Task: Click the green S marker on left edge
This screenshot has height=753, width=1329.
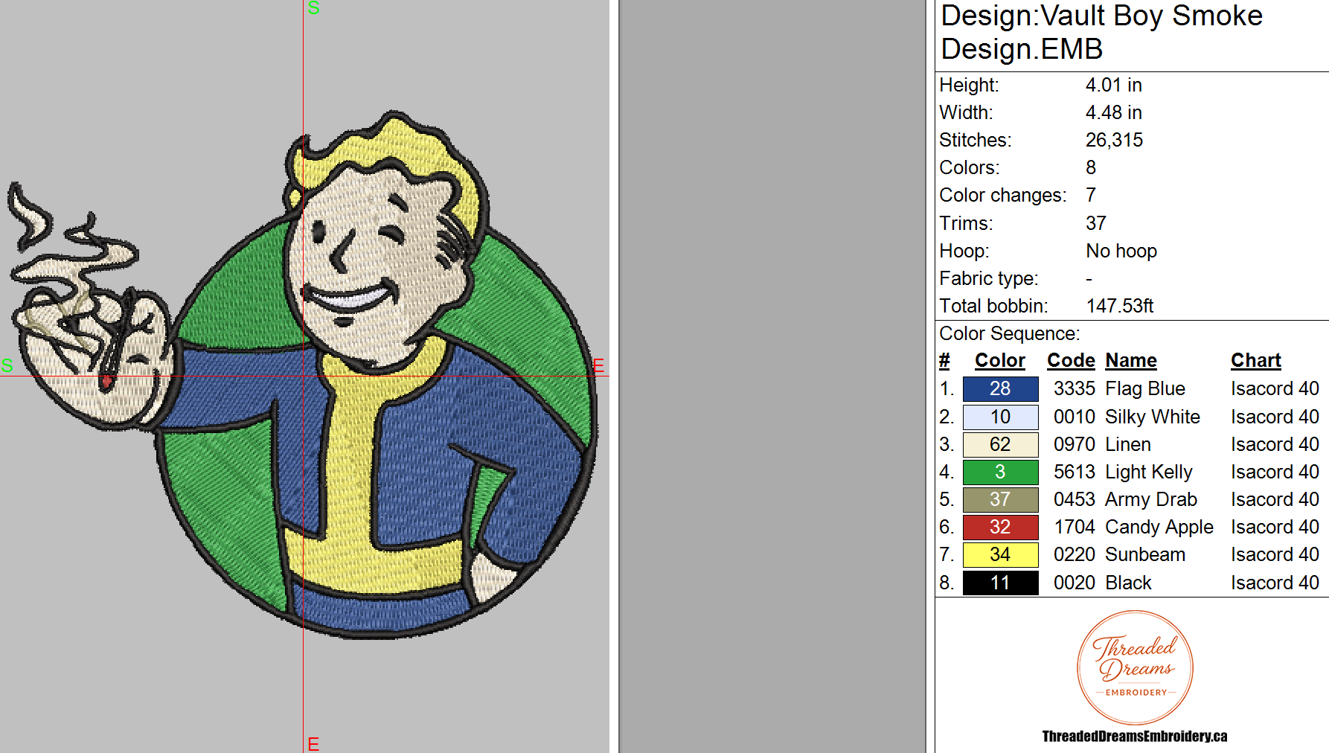Action: click(7, 365)
